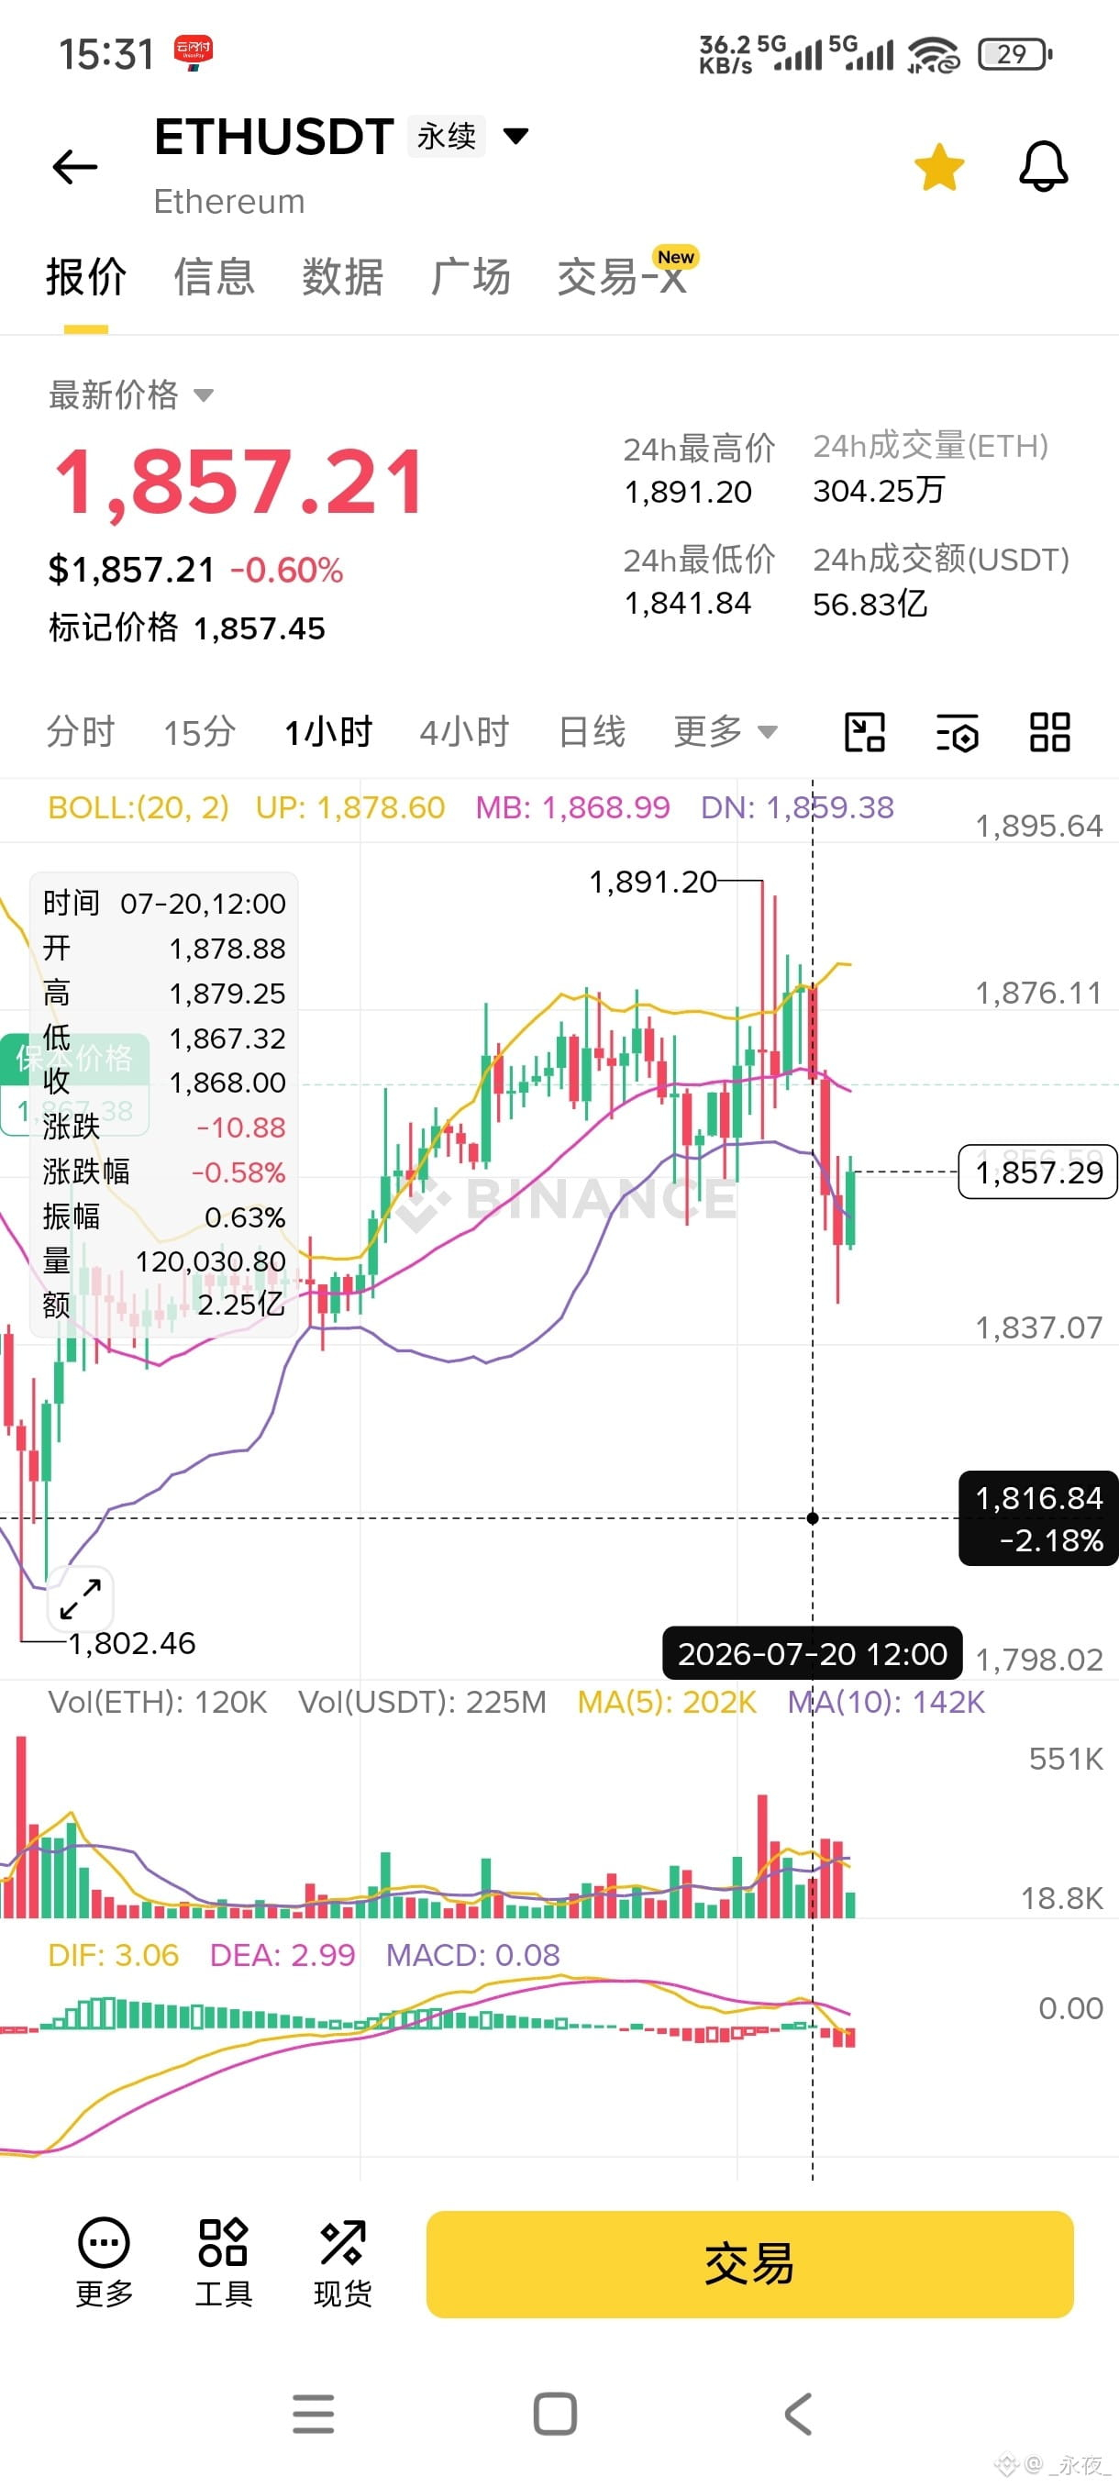Tap the 标记价格 1,857.45 text
The height and width of the screenshot is (2488, 1119).
click(x=187, y=628)
